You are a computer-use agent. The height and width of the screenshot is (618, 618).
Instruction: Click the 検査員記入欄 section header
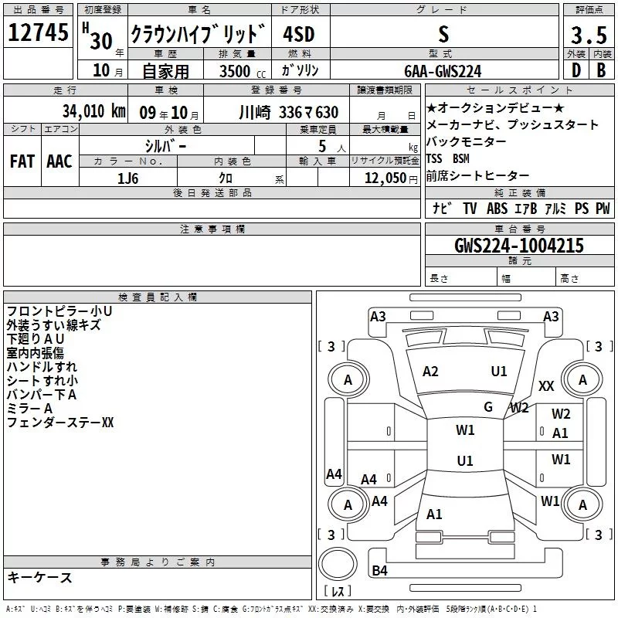[158, 297]
